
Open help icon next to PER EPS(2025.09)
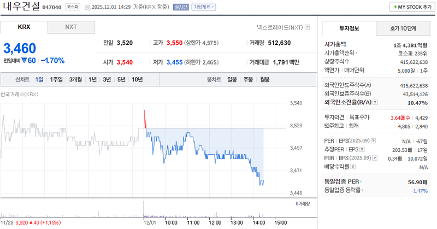pyautogui.click(x=374, y=141)
